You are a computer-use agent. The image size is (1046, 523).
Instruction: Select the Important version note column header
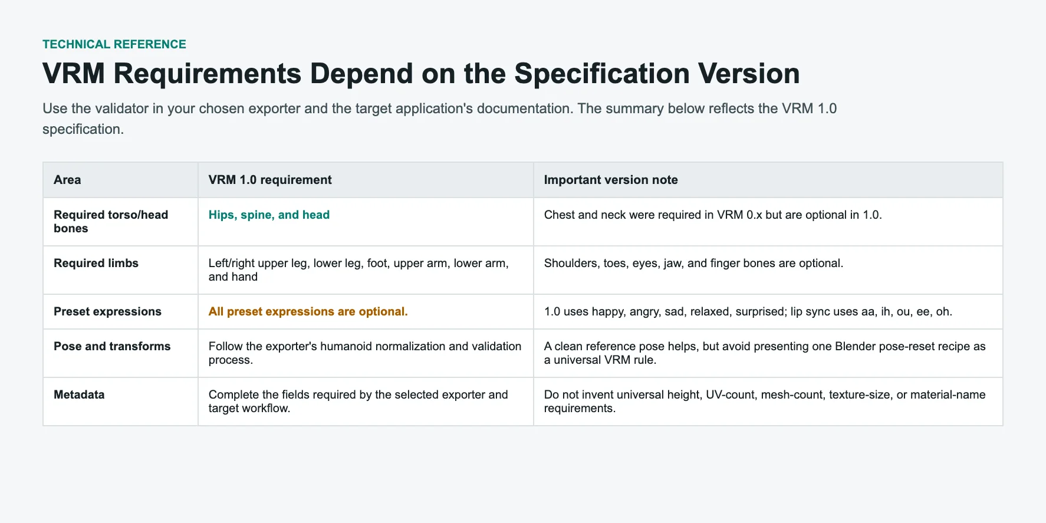[x=768, y=180]
